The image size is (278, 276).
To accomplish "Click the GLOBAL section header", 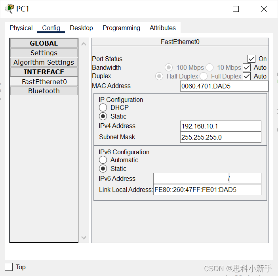I will pos(44,43).
